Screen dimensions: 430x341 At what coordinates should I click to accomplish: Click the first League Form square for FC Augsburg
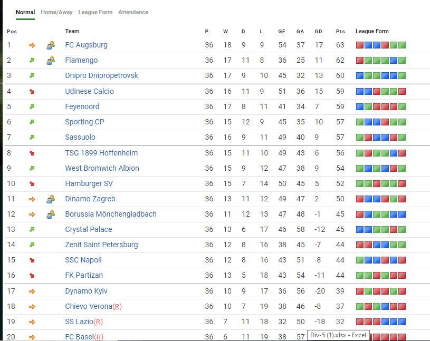(x=359, y=45)
